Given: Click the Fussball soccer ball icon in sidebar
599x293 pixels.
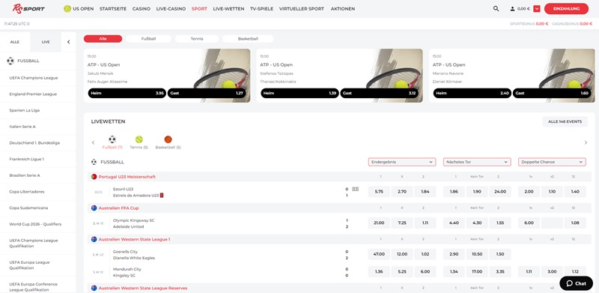Looking at the screenshot, I should [10, 61].
